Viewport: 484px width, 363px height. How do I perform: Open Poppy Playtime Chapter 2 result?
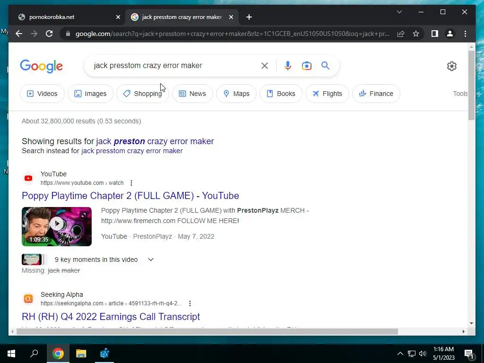[x=130, y=196]
